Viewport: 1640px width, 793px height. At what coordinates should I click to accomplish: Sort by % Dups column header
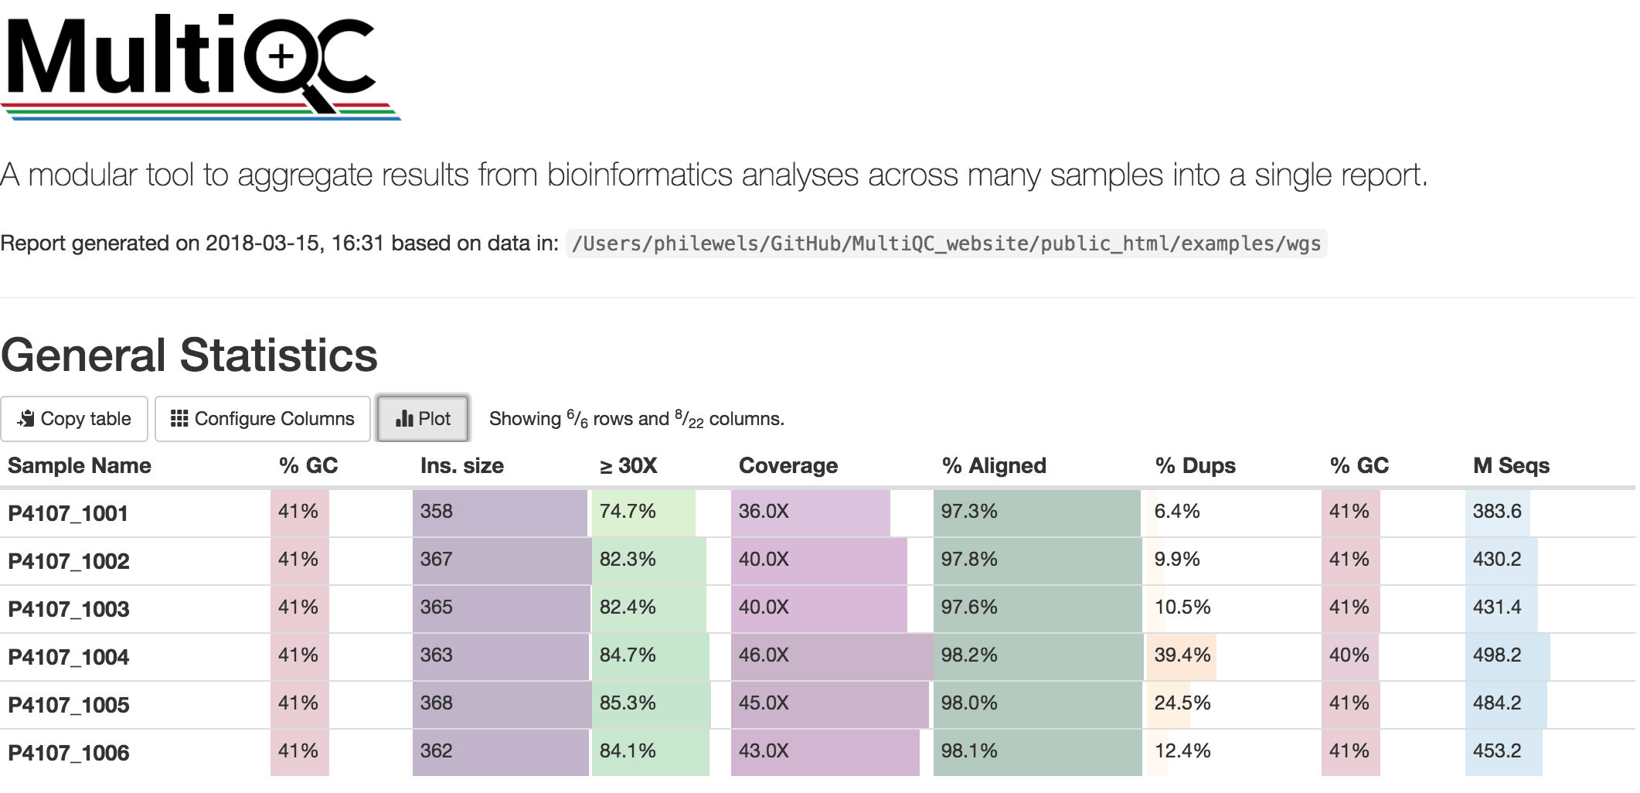click(x=1196, y=465)
